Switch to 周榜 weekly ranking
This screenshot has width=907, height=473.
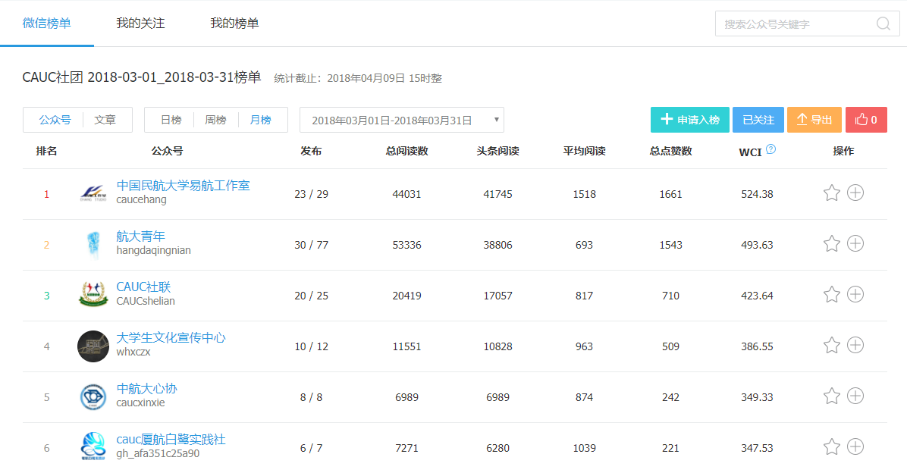(x=215, y=120)
